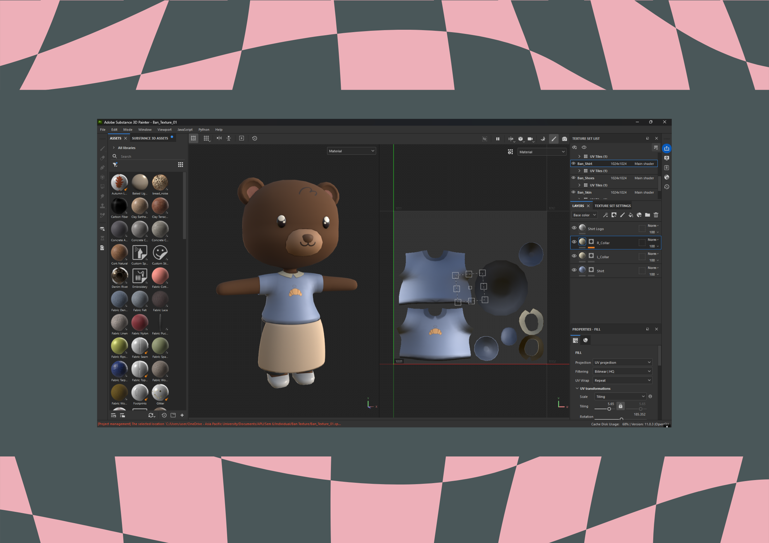Open the Filtering dropdown showing Bilinear HQ
Image resolution: width=769 pixels, height=543 pixels.
pos(622,372)
